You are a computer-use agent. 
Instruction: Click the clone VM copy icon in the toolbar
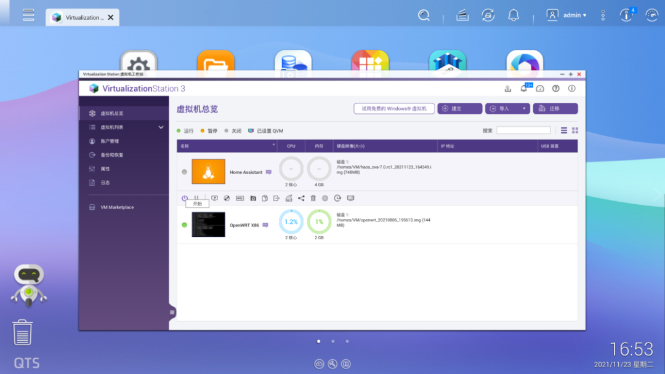(265, 198)
